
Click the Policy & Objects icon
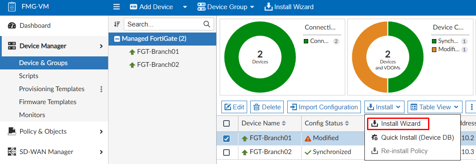point(12,131)
